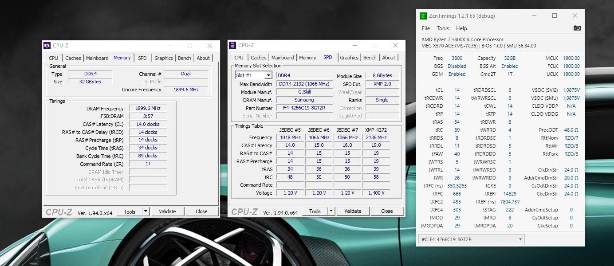Select the active Memory tab in the CPU-Z Memory window
Image resolution: width=614 pixels, height=266 pixels.
[122, 58]
